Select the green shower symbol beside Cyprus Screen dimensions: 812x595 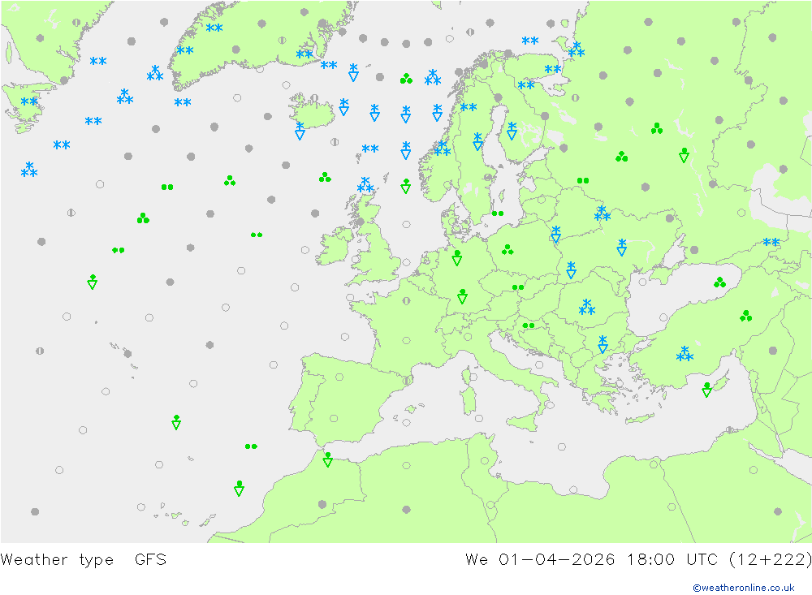(x=707, y=390)
